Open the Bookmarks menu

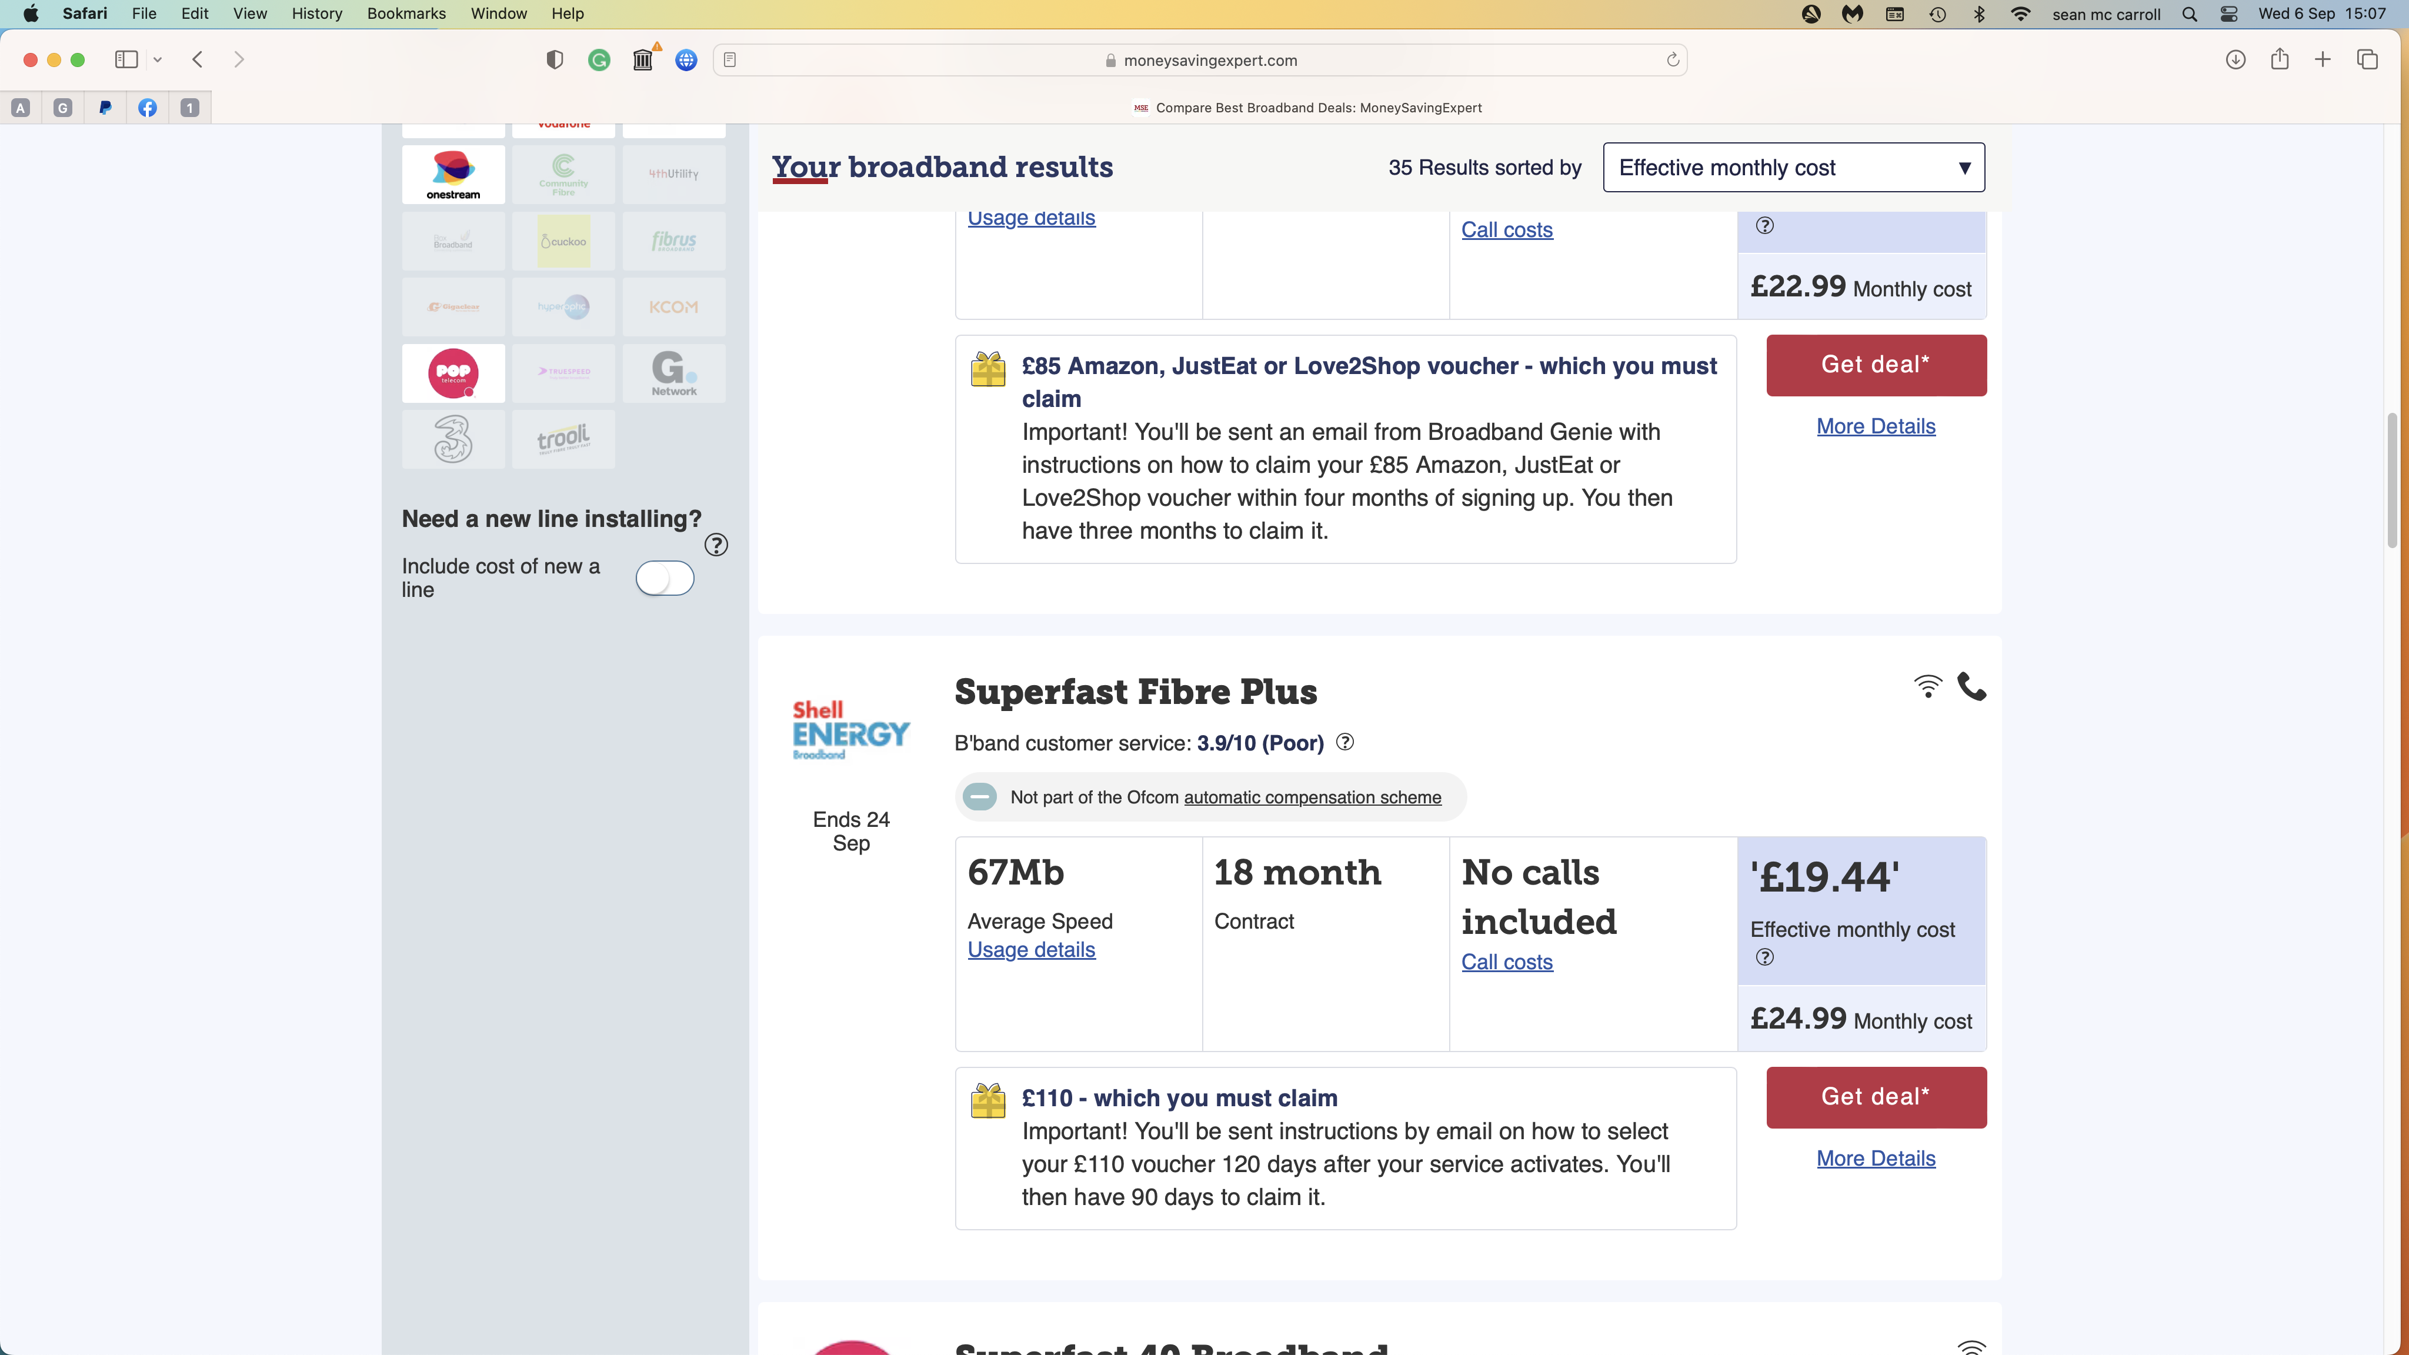pyautogui.click(x=406, y=14)
